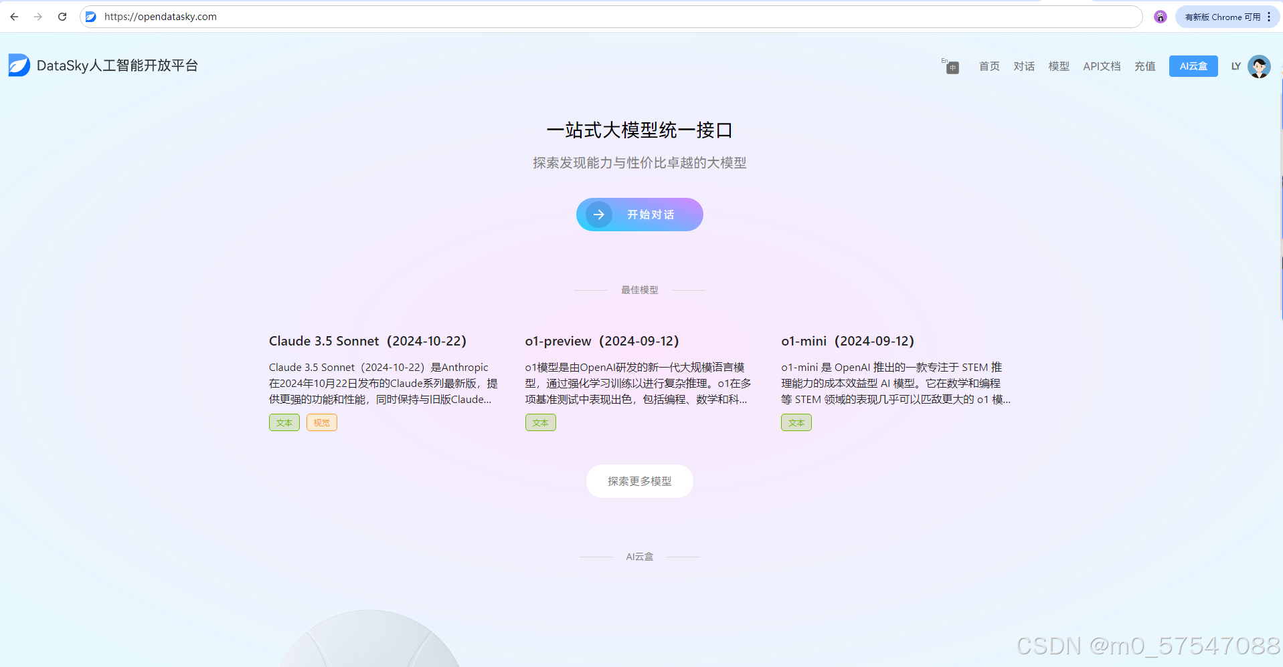Switch language with the translate icon
Viewport: 1283px width, 667px height.
point(950,65)
